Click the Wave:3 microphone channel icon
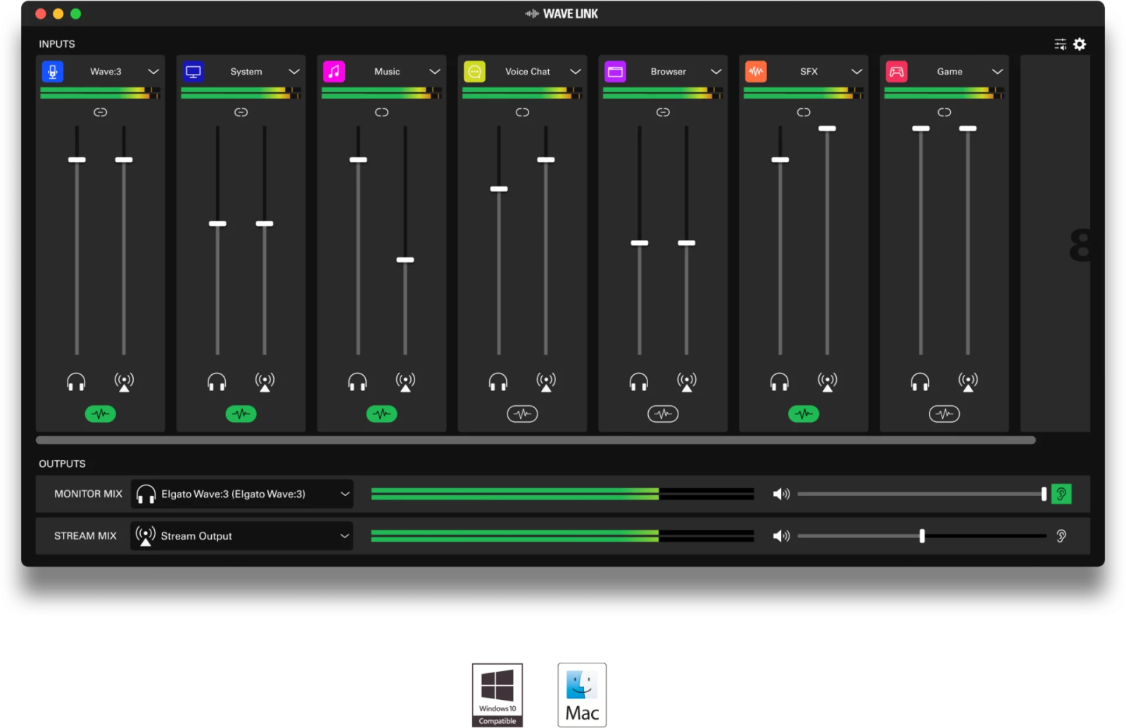The height and width of the screenshot is (728, 1126). (x=53, y=71)
